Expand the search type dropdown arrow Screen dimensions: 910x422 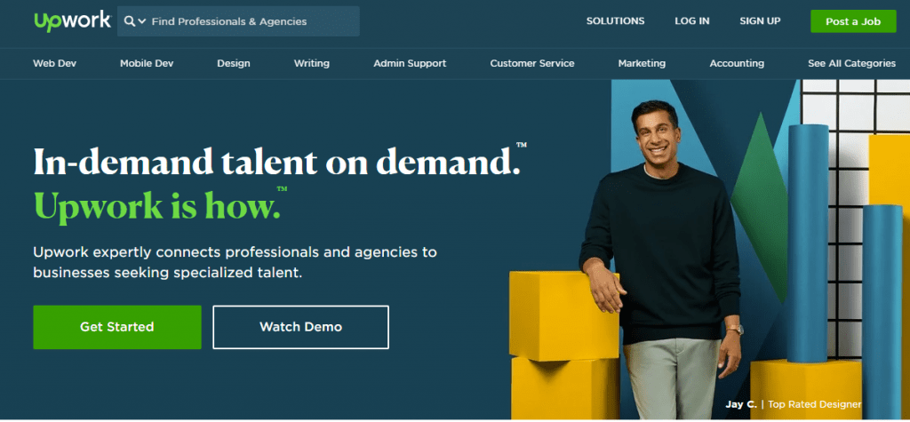(x=141, y=22)
